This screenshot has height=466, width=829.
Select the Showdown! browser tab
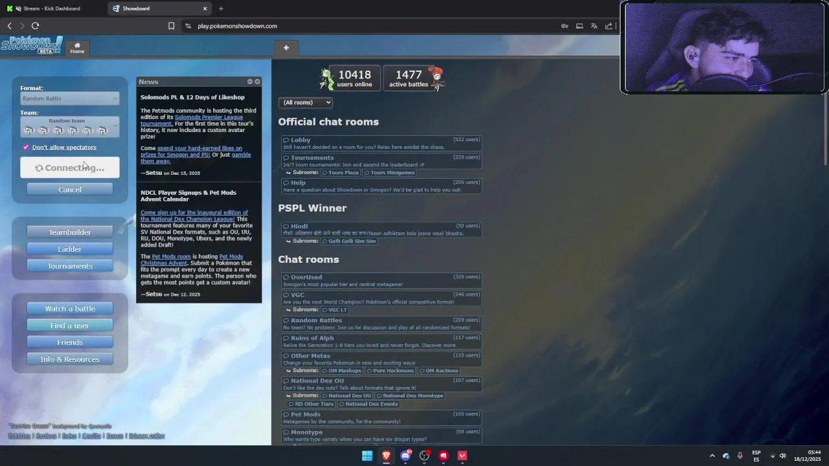(x=159, y=8)
